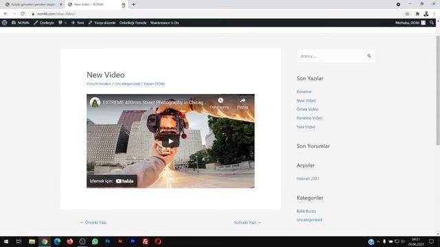Open Premiere Pro from the taskbar

(x=133, y=242)
